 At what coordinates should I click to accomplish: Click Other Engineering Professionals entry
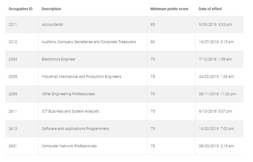tap(68, 94)
